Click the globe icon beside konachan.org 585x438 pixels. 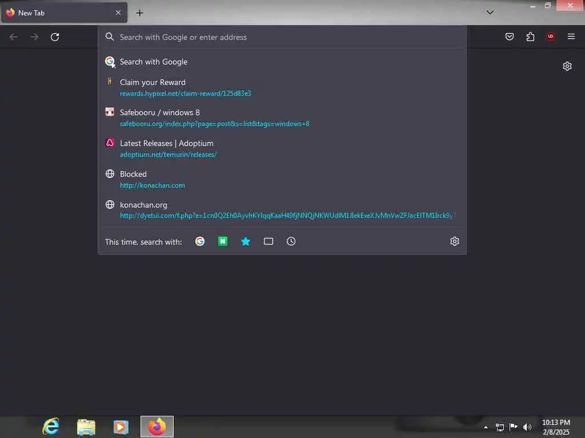(x=110, y=205)
